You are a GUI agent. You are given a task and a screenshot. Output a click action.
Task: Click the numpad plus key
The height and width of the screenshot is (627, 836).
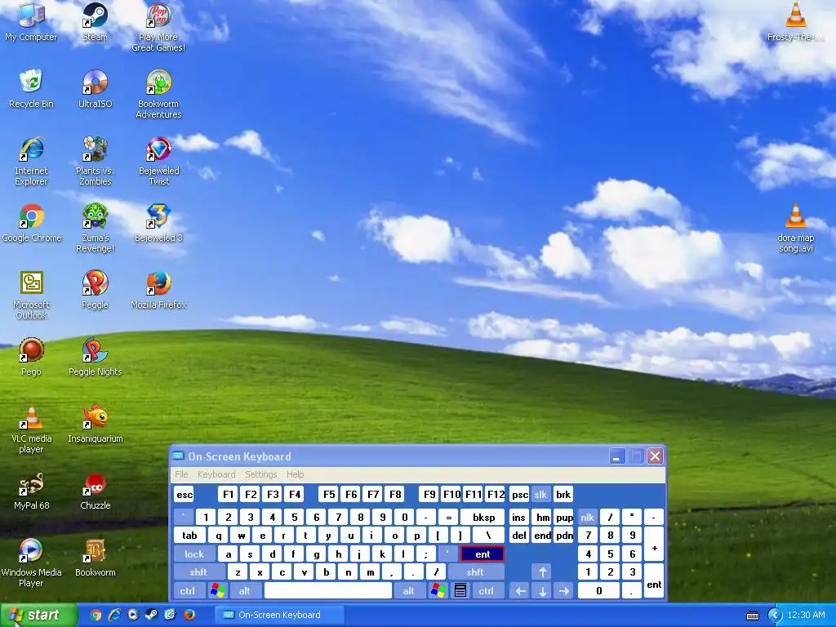point(654,545)
